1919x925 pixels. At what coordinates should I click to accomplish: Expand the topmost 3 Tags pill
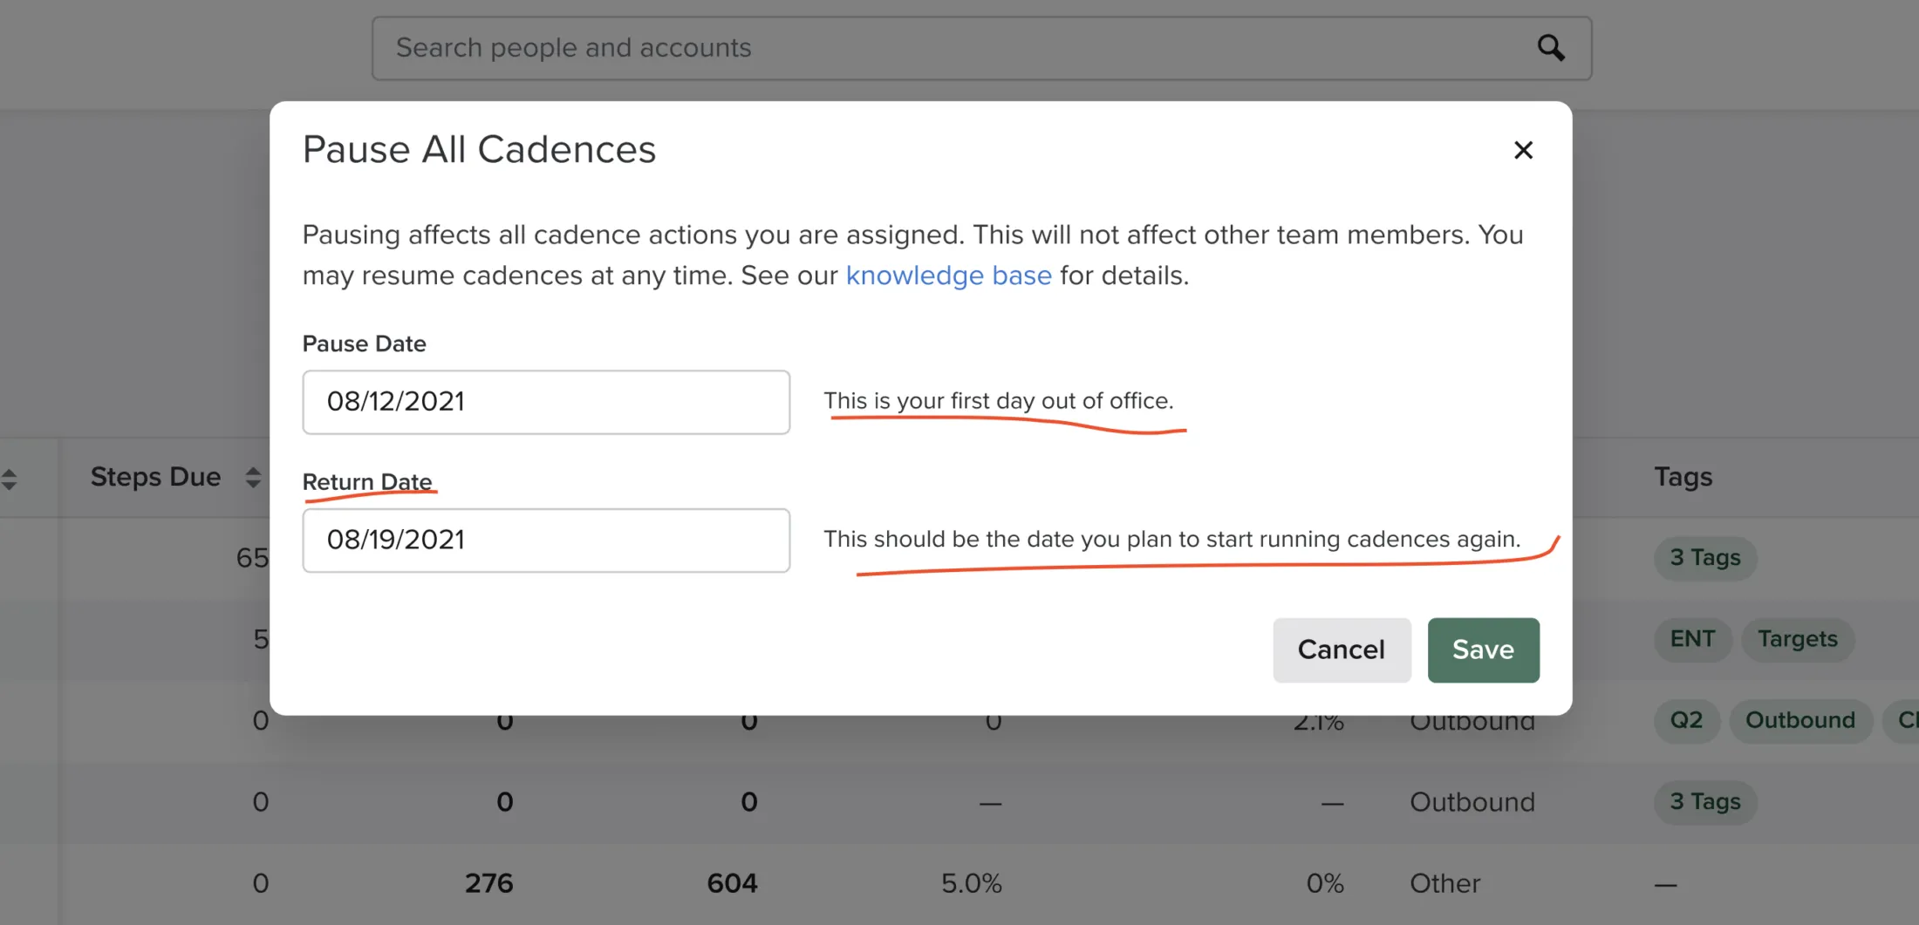pyautogui.click(x=1704, y=558)
